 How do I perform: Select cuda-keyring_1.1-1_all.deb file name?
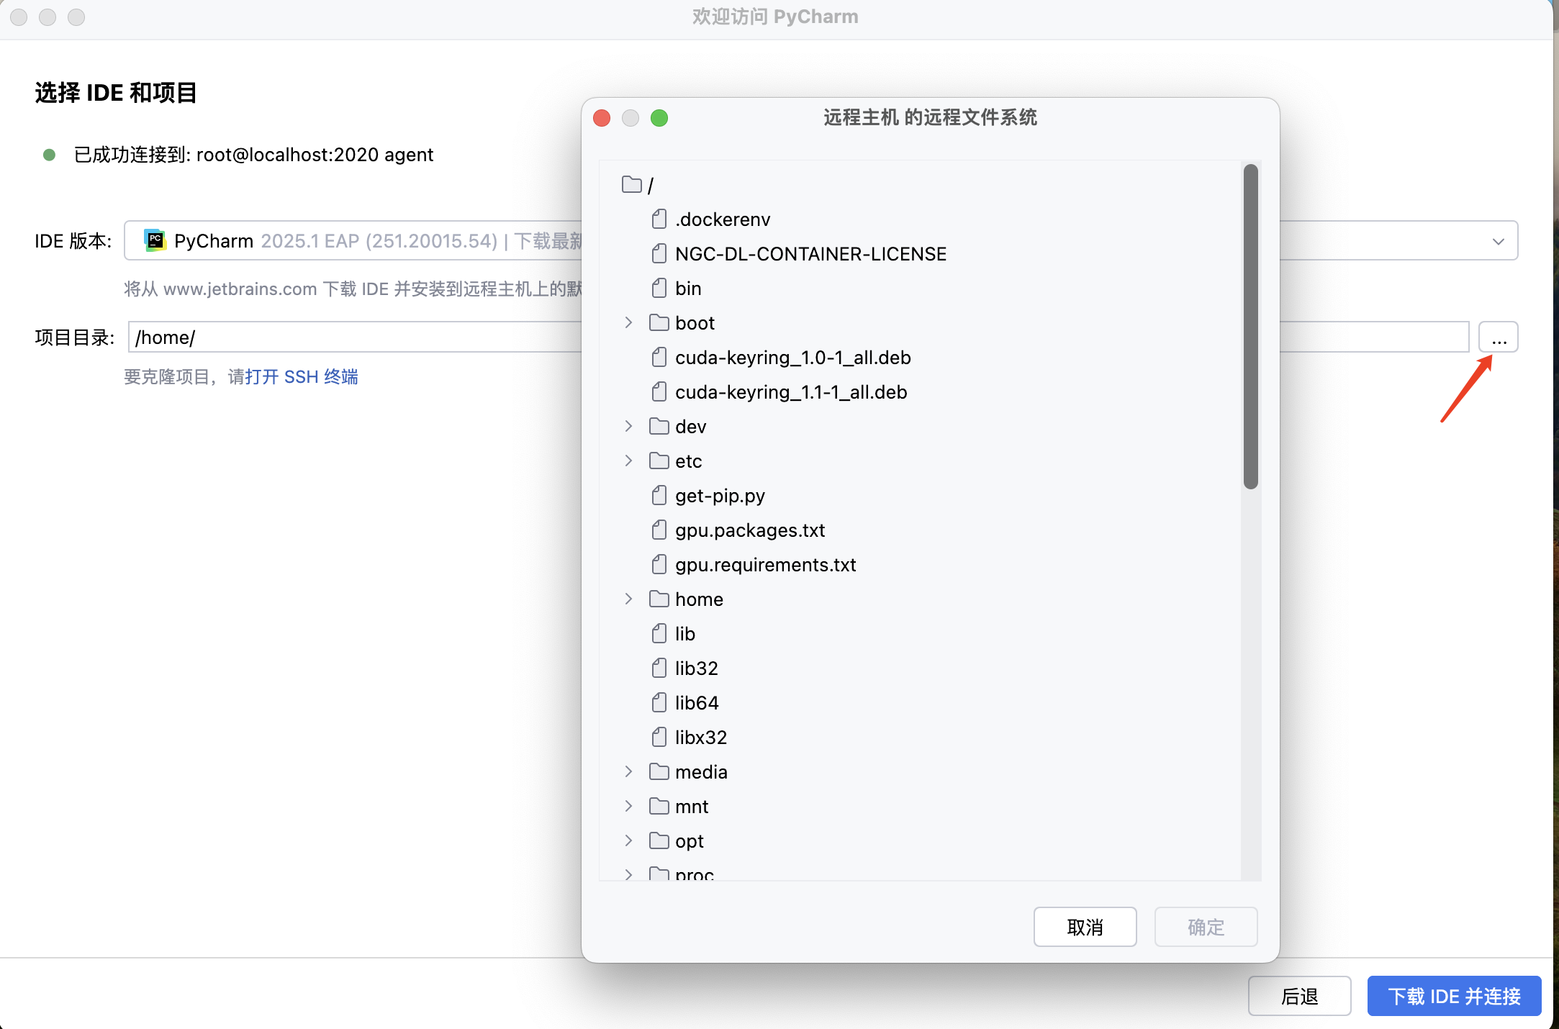click(791, 392)
